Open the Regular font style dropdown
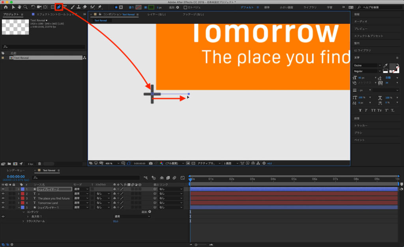The image size is (404, 247). click(367, 71)
